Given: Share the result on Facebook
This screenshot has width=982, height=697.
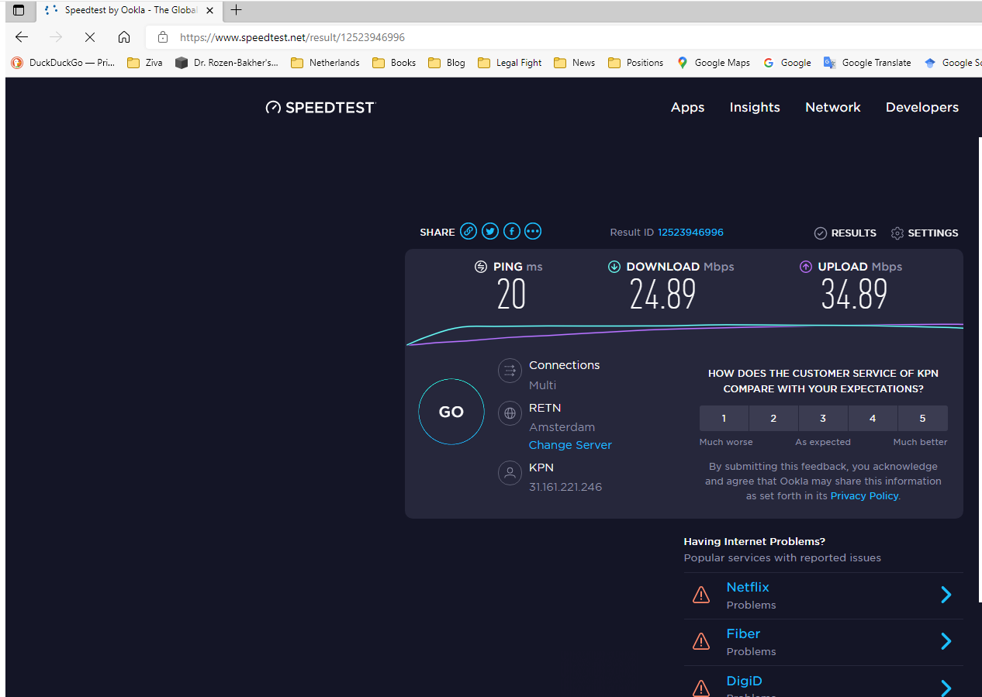Looking at the screenshot, I should click(x=512, y=231).
